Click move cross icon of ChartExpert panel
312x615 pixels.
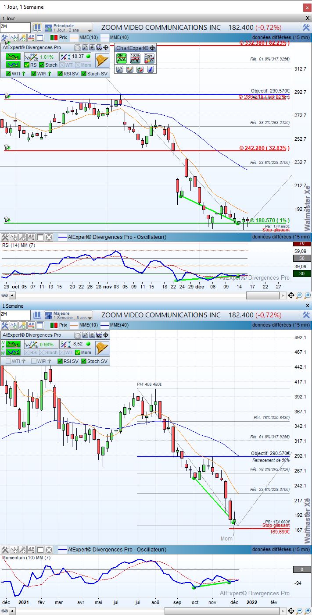[x=152, y=48]
